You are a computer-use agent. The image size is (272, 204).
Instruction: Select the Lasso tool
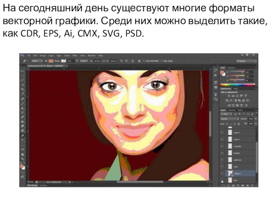point(22,80)
